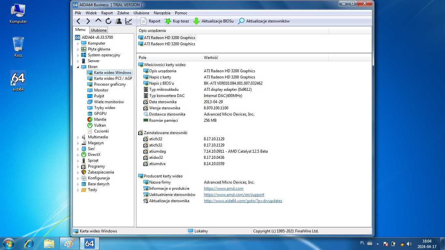Click the Konfiguracja icon in tree
The height and width of the screenshot is (250, 445).
[x=84, y=178]
